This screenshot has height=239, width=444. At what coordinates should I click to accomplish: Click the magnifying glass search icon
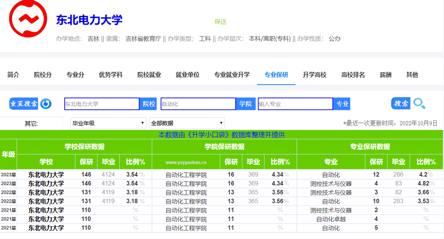[420, 104]
